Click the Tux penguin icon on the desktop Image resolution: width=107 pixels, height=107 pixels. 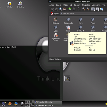tap(67, 79)
